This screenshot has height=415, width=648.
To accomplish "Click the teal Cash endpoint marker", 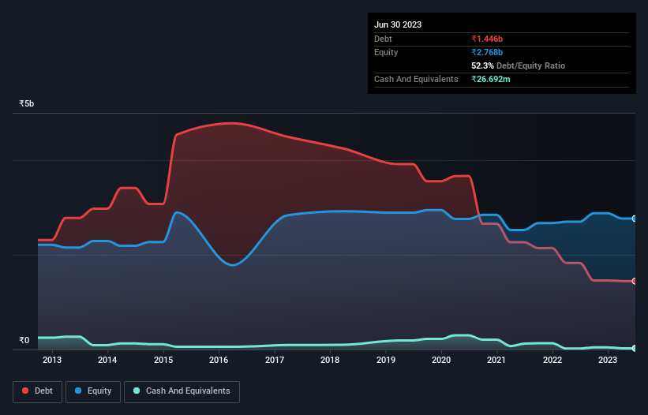I will click(x=635, y=348).
